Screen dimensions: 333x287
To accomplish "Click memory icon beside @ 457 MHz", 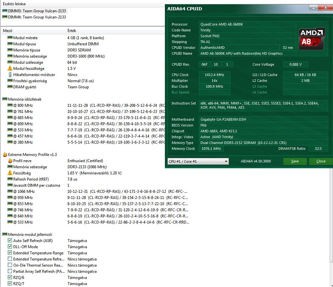I will pyautogui.click(x=10, y=136).
